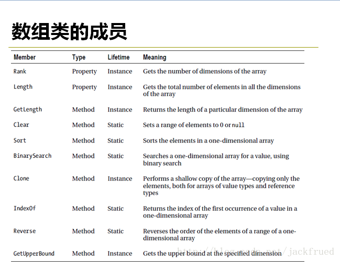340x262 pixels.
Task: Click Static in the IndexOf row
Action: [x=116, y=209]
